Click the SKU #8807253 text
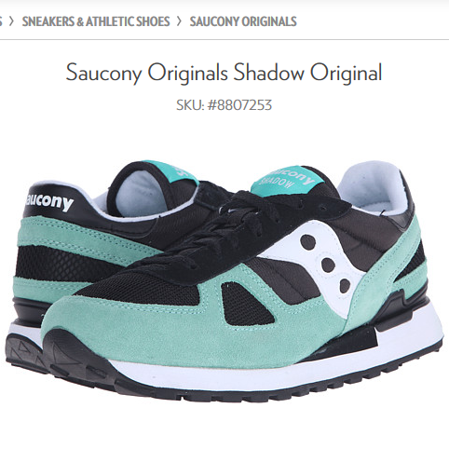The width and height of the screenshot is (449, 449). coord(224,105)
